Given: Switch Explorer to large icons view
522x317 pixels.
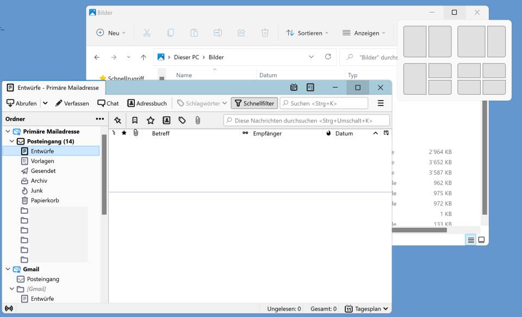Looking at the screenshot, I should tap(481, 239).
